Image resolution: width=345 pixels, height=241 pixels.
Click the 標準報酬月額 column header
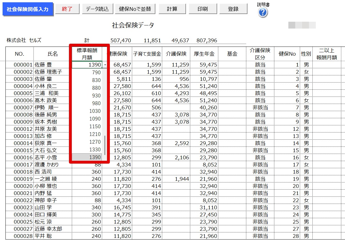(x=87, y=54)
